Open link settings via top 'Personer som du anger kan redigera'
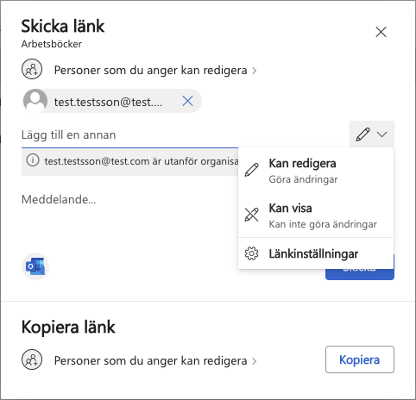Image resolution: width=416 pixels, height=400 pixels. 155,70
